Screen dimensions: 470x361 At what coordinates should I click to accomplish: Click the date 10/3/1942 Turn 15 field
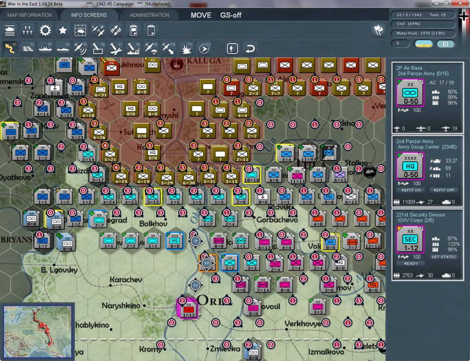pos(423,15)
